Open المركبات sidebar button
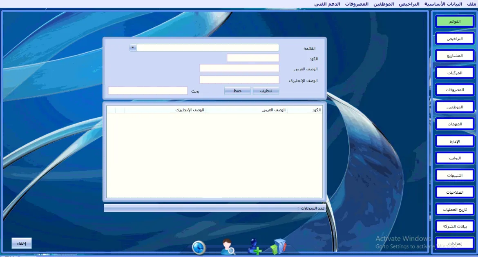The image size is (478, 257). click(x=455, y=73)
